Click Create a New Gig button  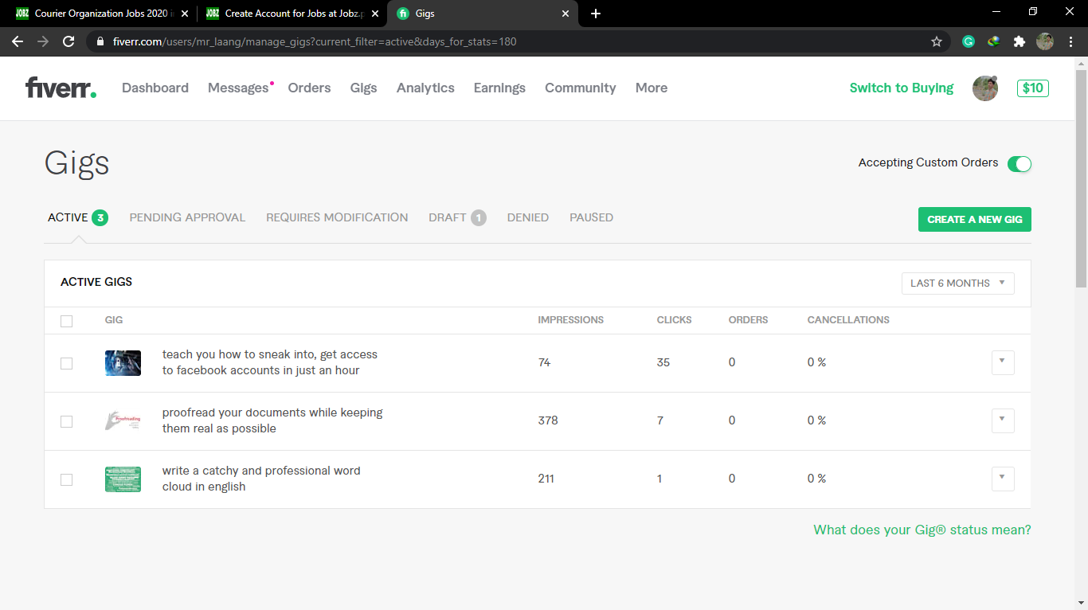coord(974,219)
